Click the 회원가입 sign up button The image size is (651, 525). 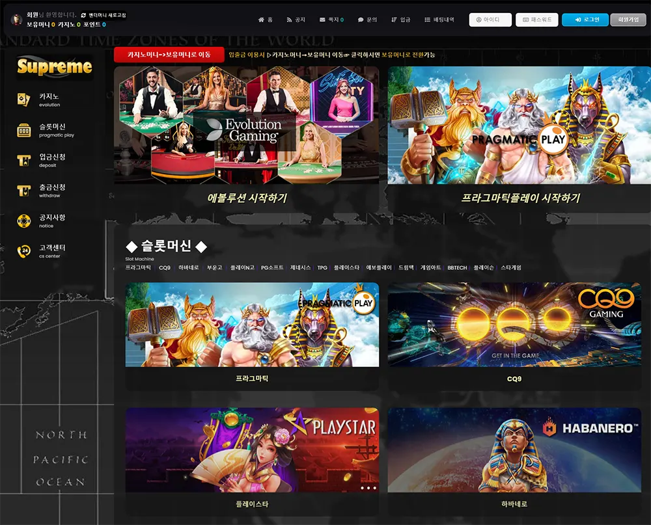point(628,20)
